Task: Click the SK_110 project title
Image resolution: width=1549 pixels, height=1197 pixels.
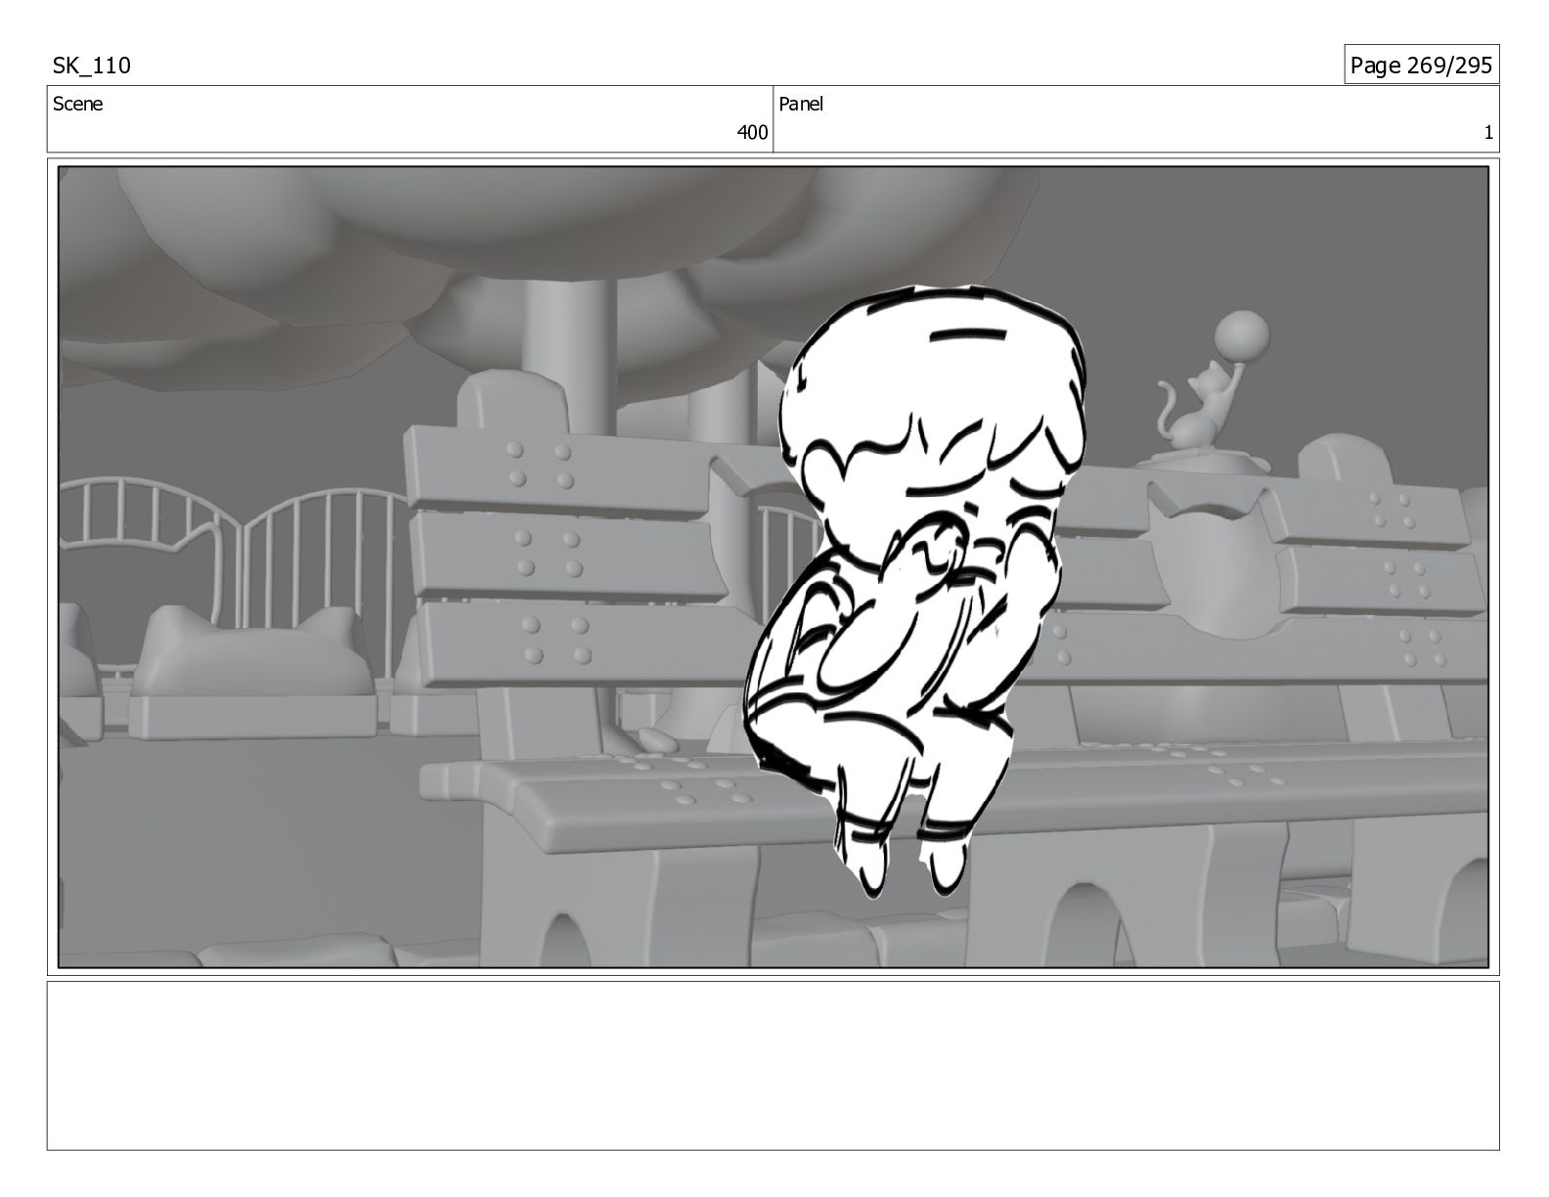Action: [x=91, y=66]
